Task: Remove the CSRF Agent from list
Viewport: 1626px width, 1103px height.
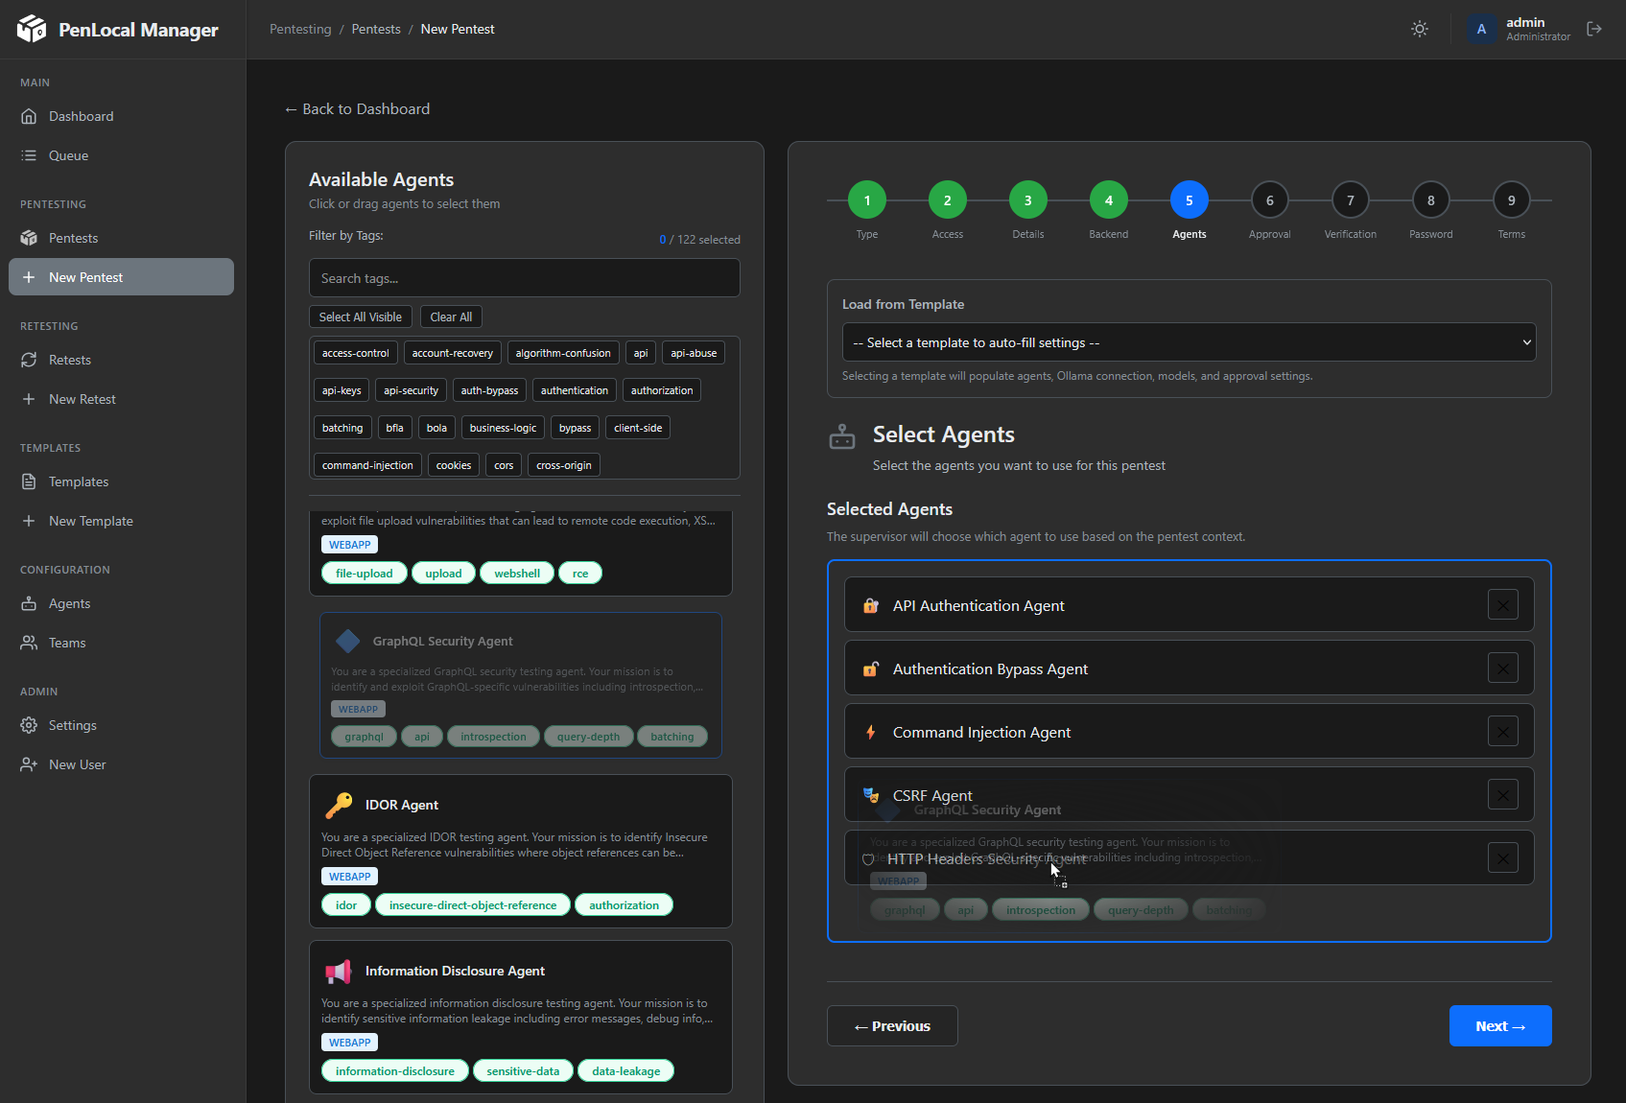Action: (x=1502, y=795)
